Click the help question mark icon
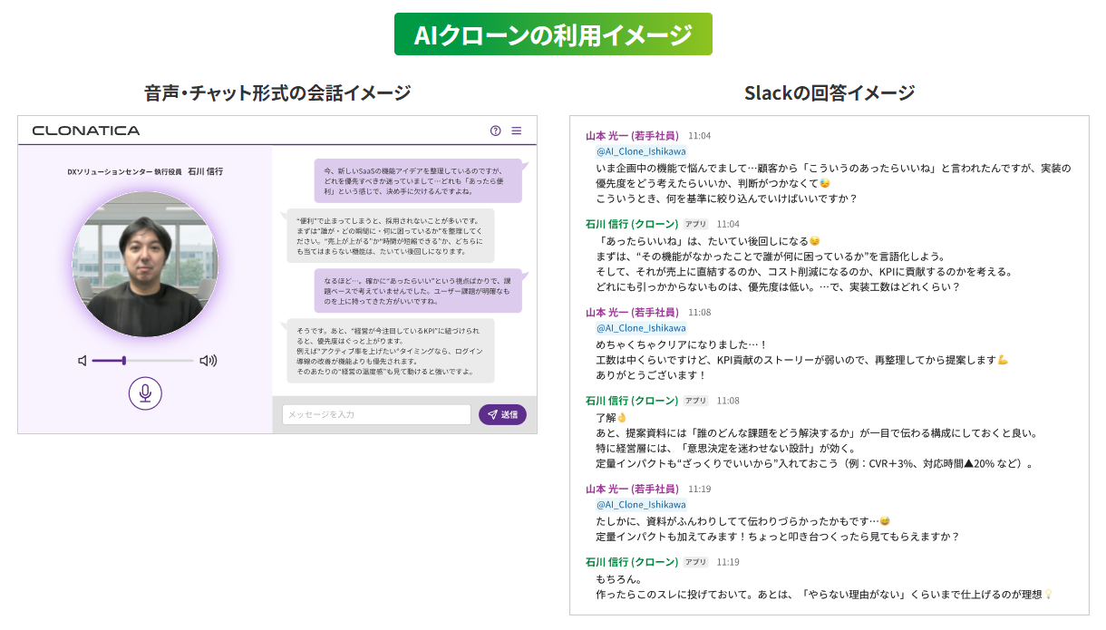Image resolution: width=1106 pixels, height=630 pixels. [x=495, y=131]
